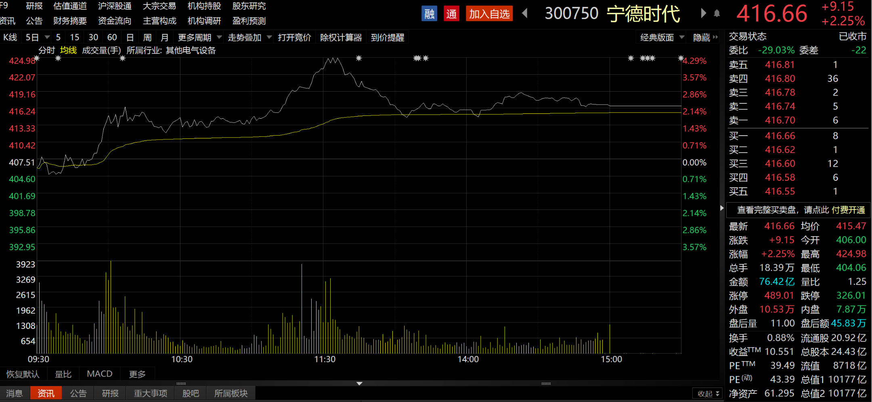Screen dimensions: 872x402
Task: Switch to the 研报 bottom tab
Action: pos(110,393)
